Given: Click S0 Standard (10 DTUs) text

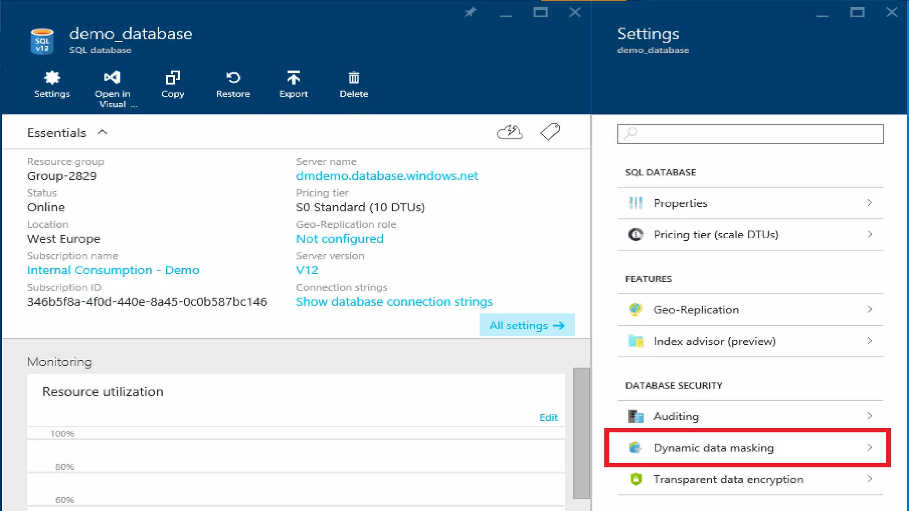Looking at the screenshot, I should pos(360,207).
